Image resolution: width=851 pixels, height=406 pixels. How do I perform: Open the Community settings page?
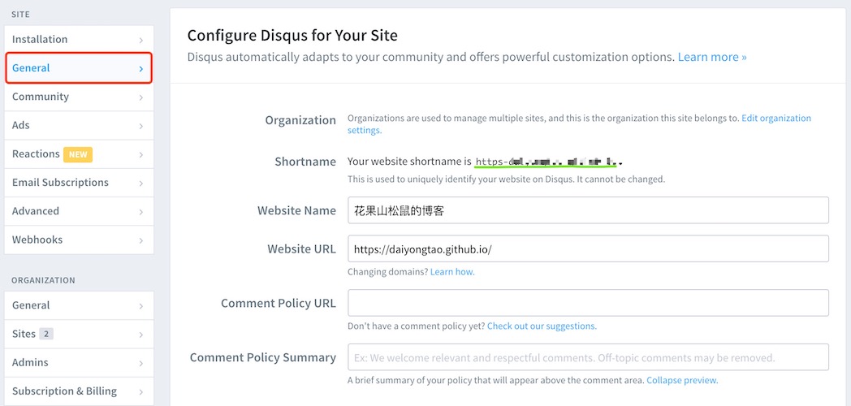point(80,97)
